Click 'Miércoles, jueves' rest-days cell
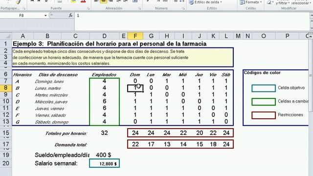Viewport: 313px width, 176px height. point(51,102)
